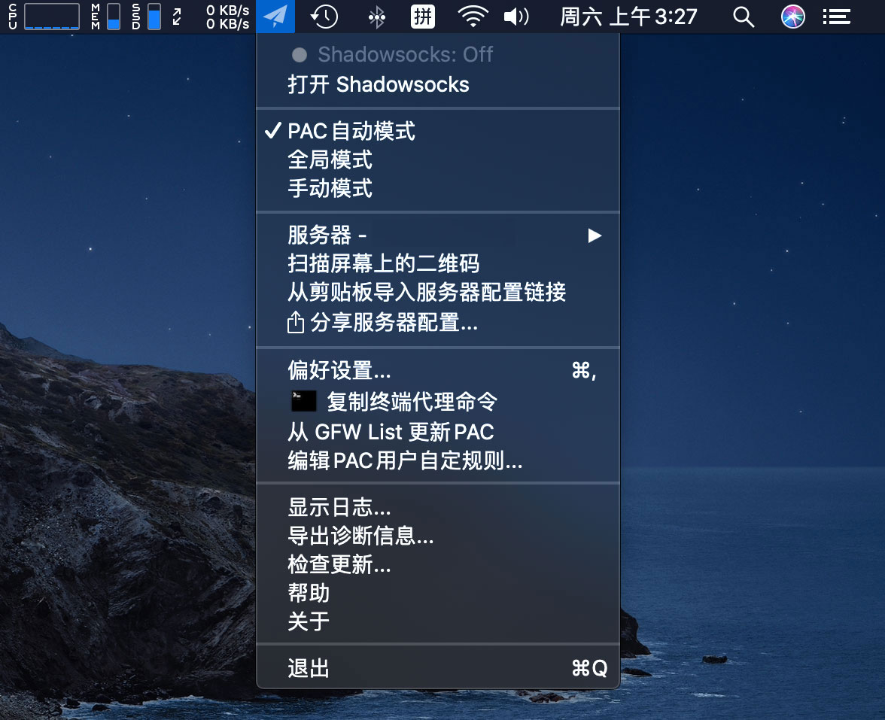Click the Shadowsocks paper plane menu bar icon
The width and height of the screenshot is (885, 720).
[275, 17]
